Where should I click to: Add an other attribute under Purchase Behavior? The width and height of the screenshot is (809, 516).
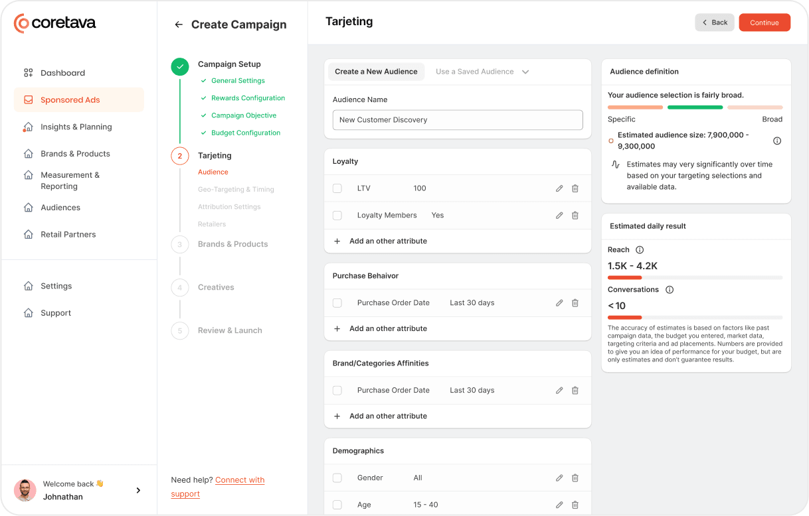pos(388,329)
